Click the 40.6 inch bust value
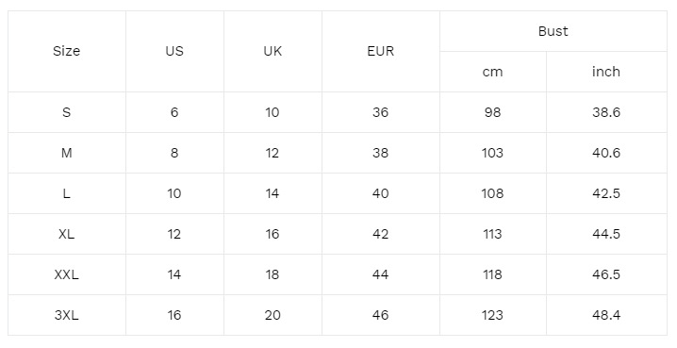677x348 pixels. coord(606,153)
